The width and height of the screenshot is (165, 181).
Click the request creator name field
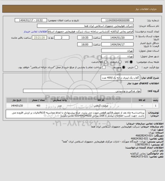point(90,31)
